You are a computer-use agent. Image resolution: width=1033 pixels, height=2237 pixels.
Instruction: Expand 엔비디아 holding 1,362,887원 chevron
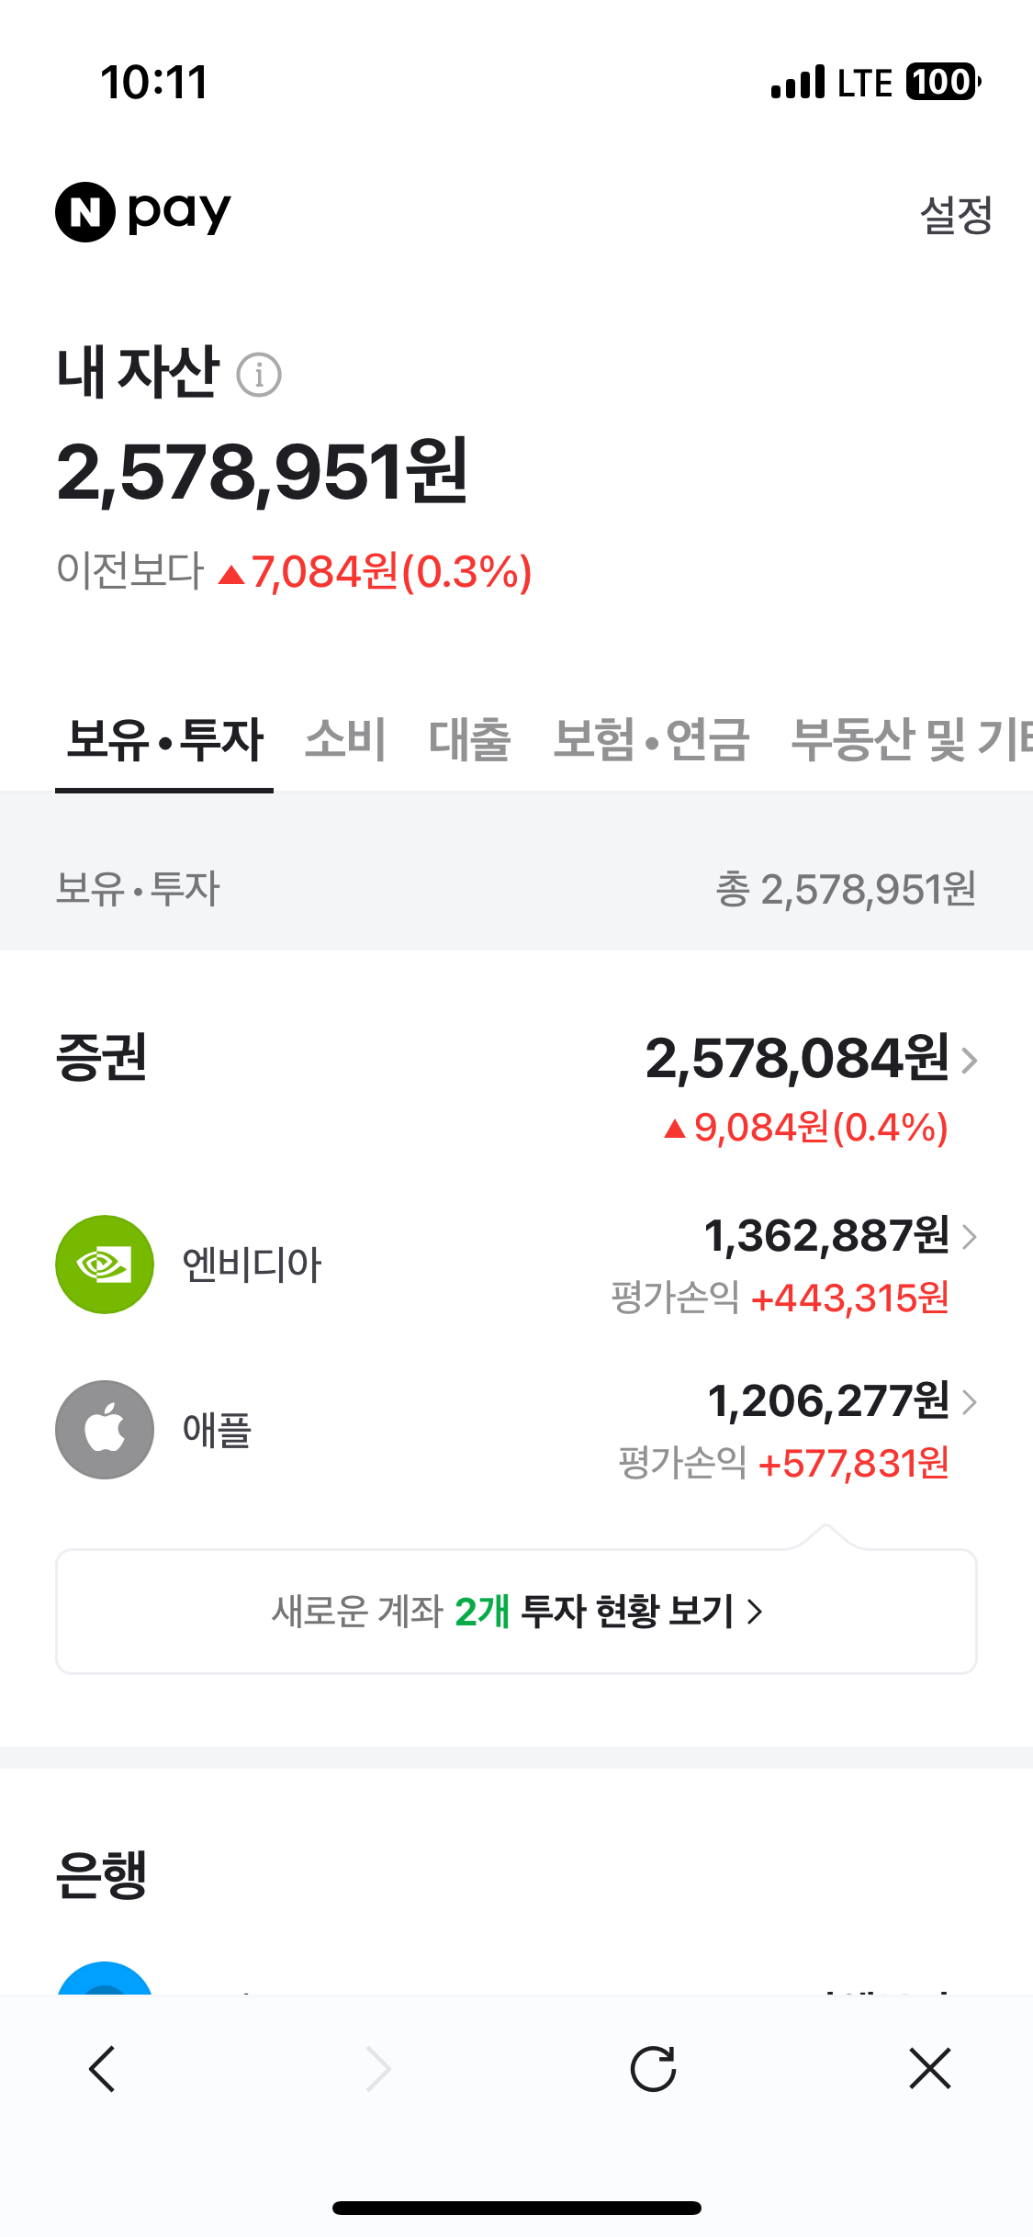pos(969,1237)
